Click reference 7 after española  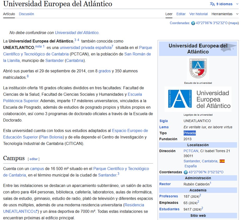click(x=112, y=46)
